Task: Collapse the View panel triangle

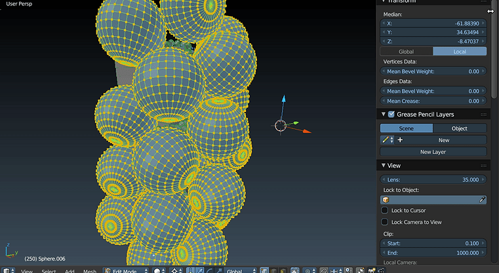Action: 383,165
